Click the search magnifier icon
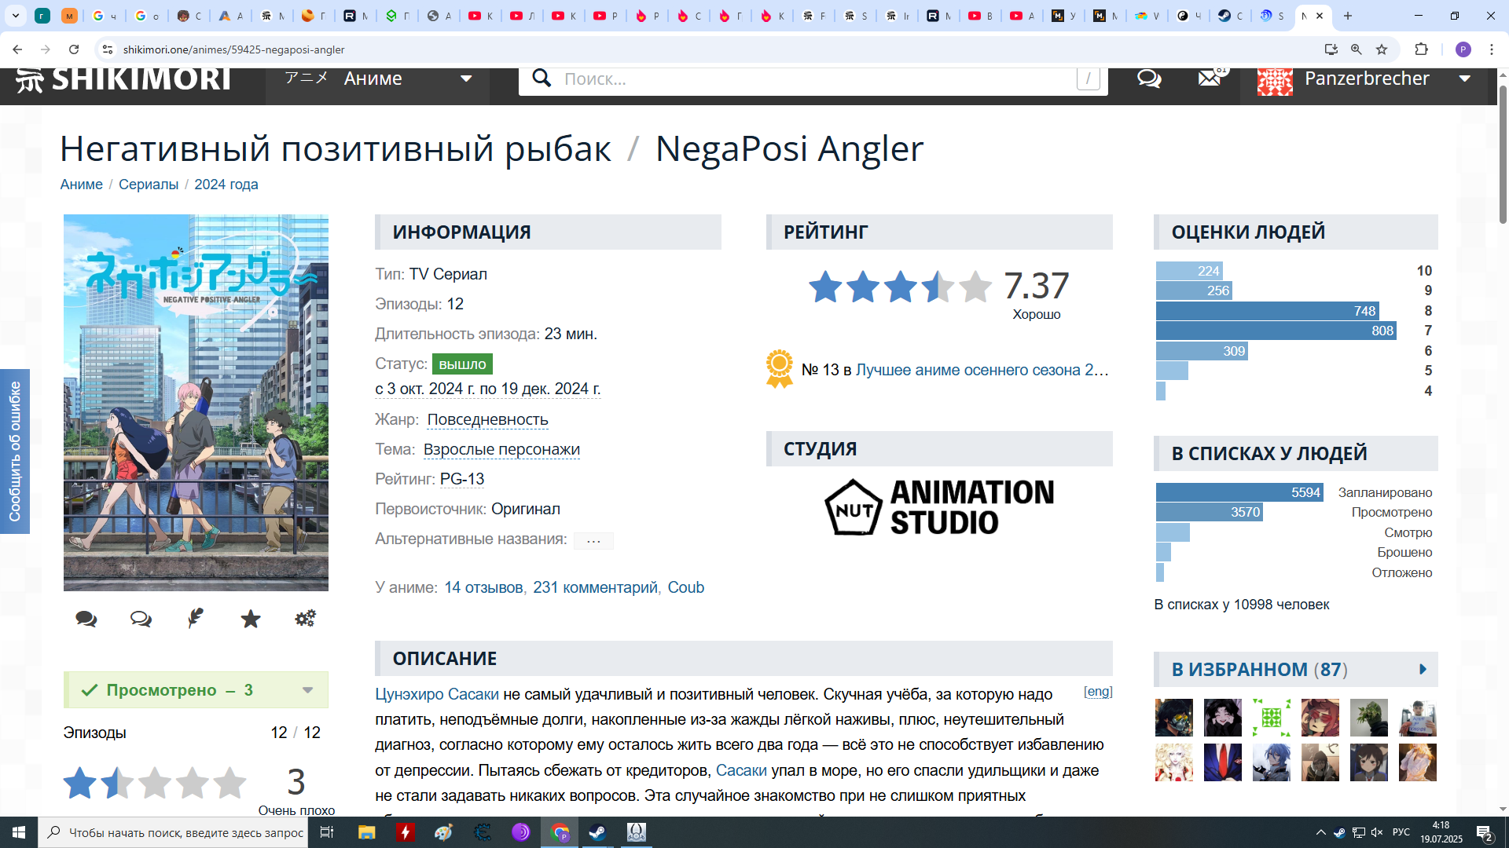Image resolution: width=1509 pixels, height=848 pixels. (x=542, y=79)
